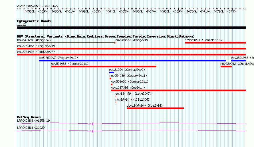Click the 40730k ruler tick label
Viewport: 254px width, 147px height.
tap(232, 11)
